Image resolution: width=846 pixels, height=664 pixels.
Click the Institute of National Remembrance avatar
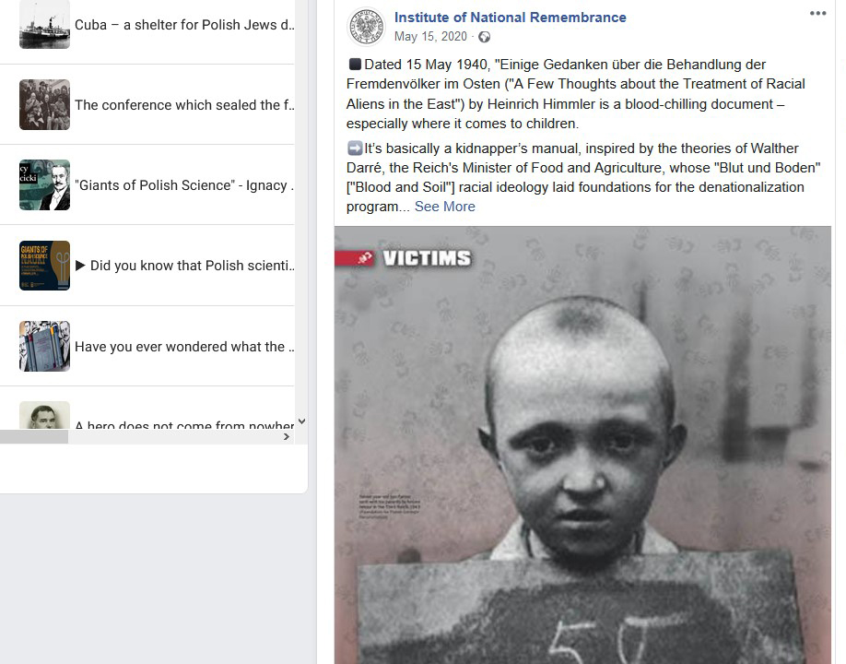367,27
